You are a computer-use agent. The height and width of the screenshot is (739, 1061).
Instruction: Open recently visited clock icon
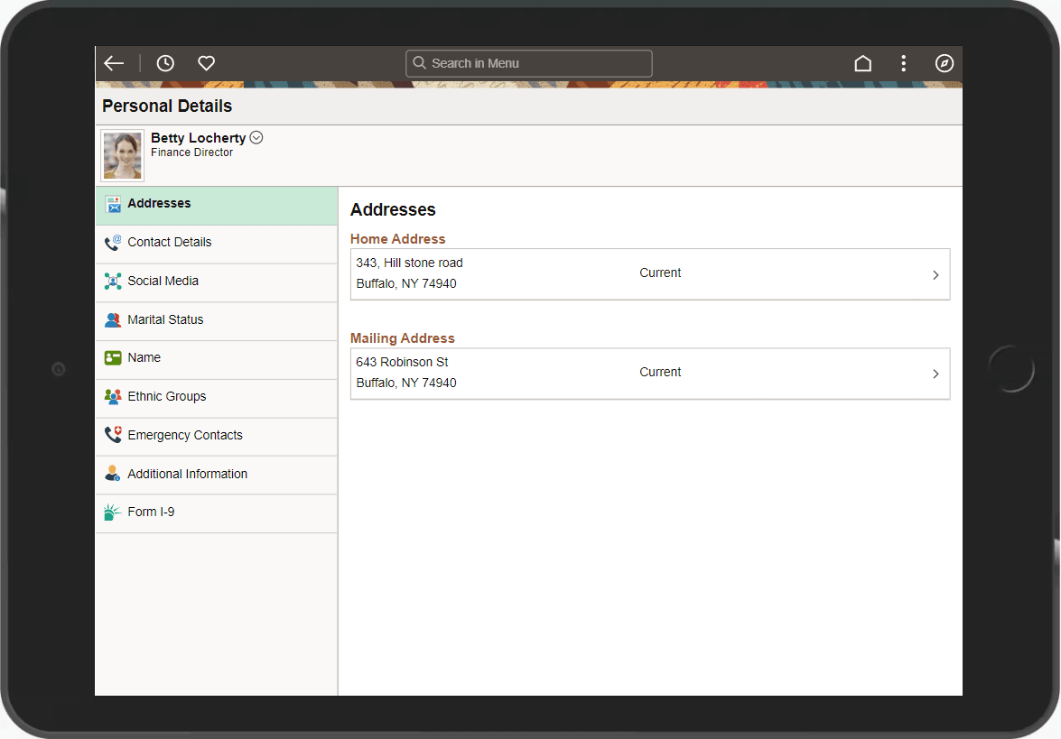point(165,63)
